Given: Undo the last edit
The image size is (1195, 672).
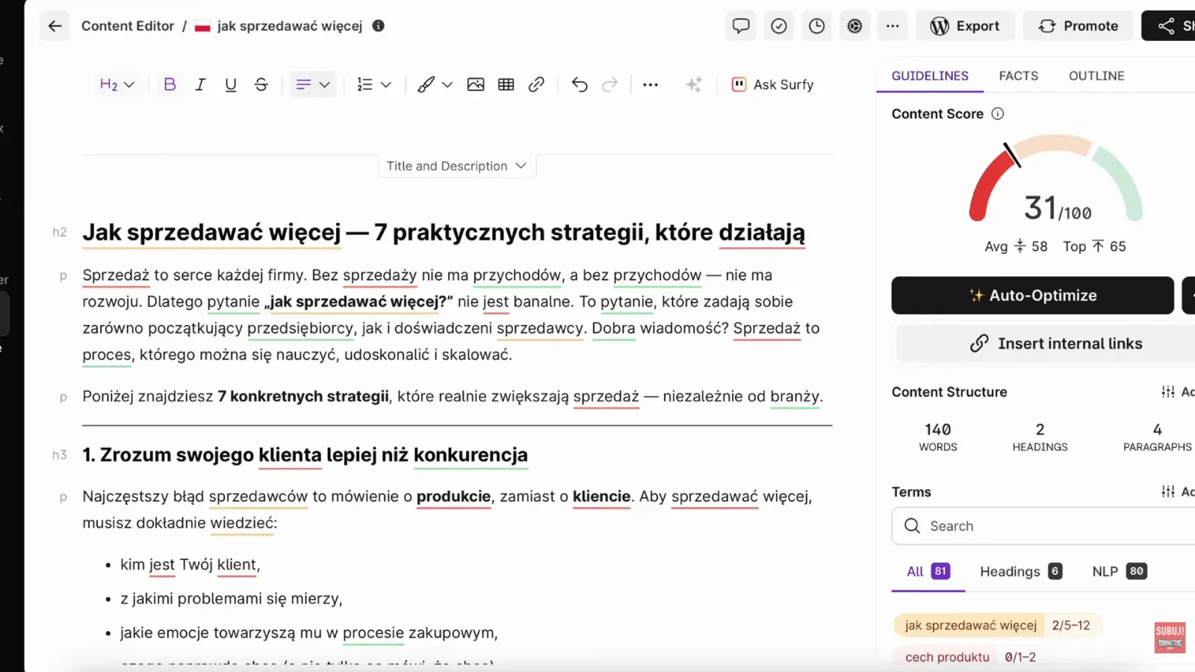Looking at the screenshot, I should point(580,84).
